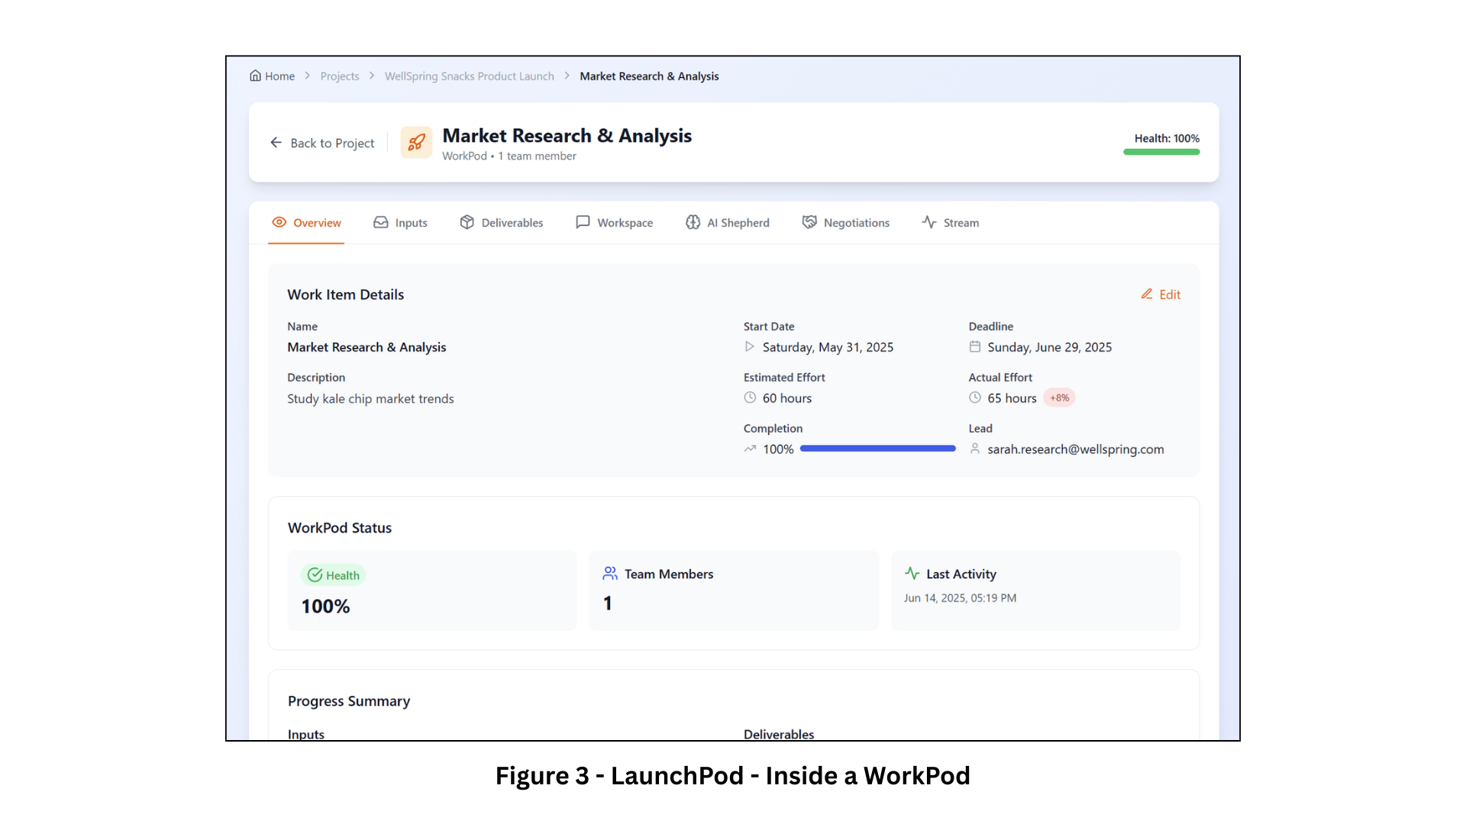Click the Lead person icon
This screenshot has height=824, width=1466.
tap(974, 449)
